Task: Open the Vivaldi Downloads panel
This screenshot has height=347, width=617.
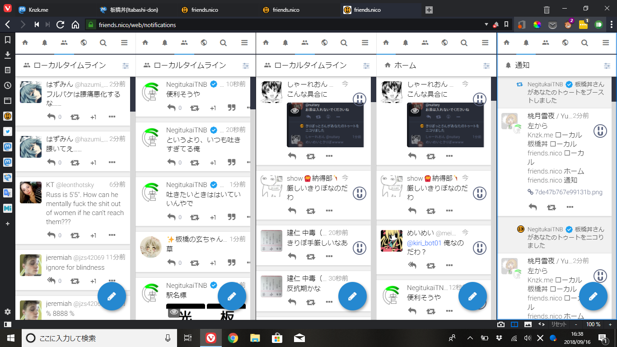Action: point(8,55)
